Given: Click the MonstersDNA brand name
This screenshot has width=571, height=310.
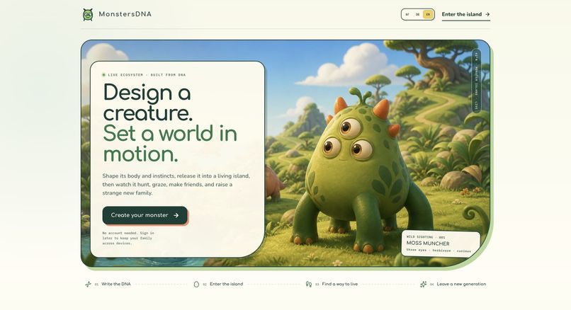Looking at the screenshot, I should (125, 14).
